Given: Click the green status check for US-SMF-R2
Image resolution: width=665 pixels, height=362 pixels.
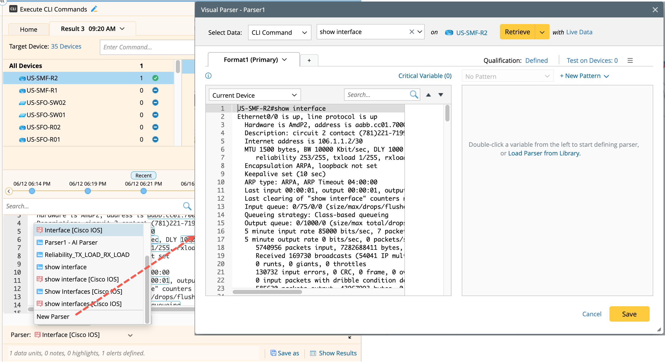Looking at the screenshot, I should click(155, 78).
